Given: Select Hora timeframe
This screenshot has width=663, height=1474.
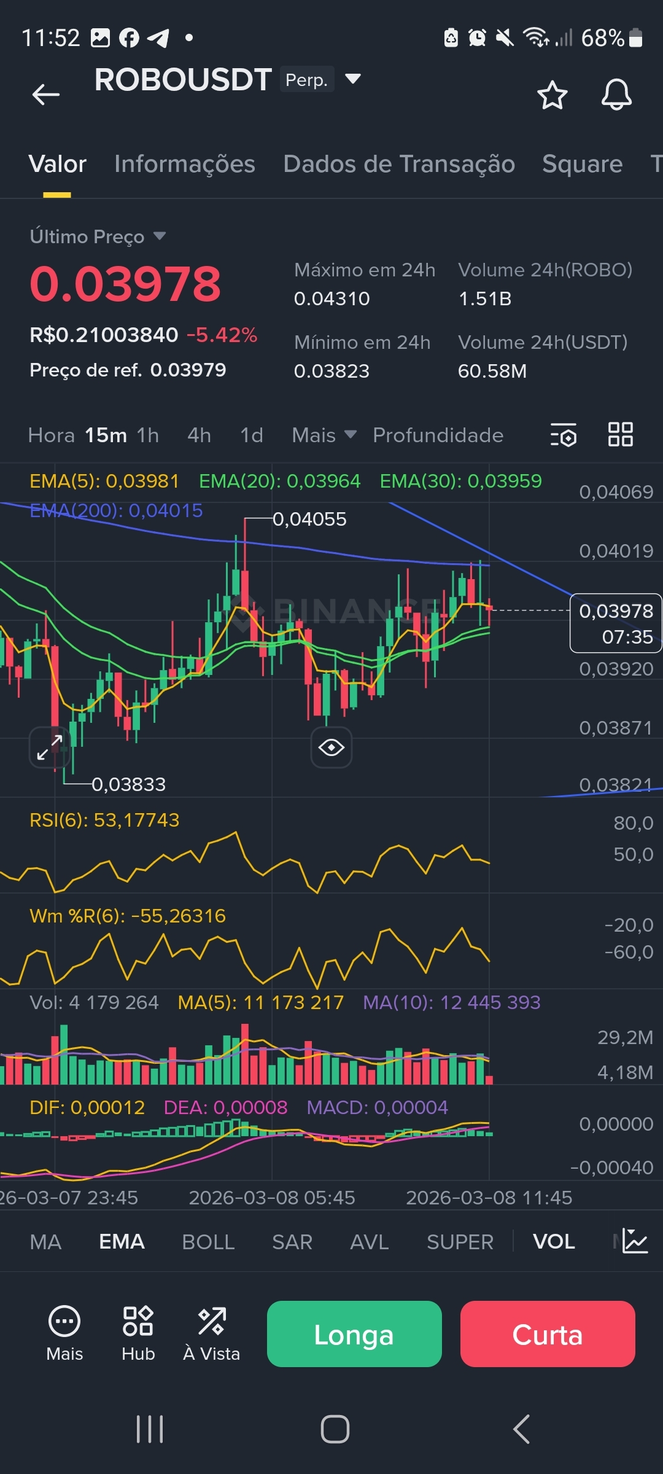Looking at the screenshot, I should tap(51, 435).
